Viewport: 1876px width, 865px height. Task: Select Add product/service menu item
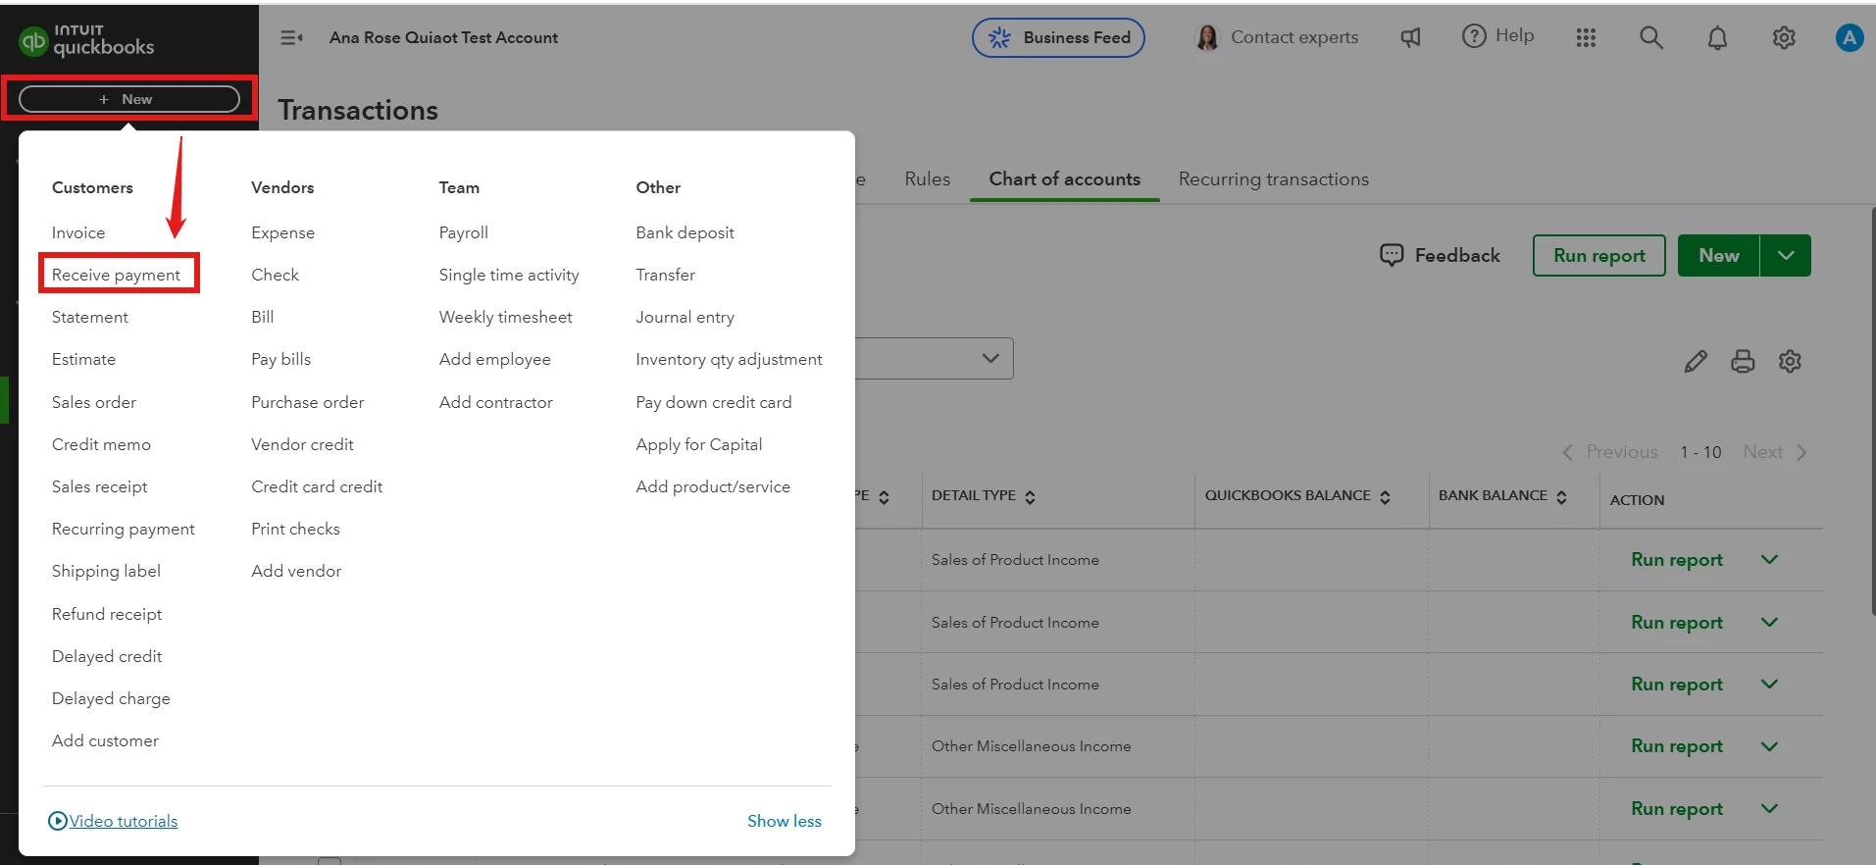pos(713,486)
